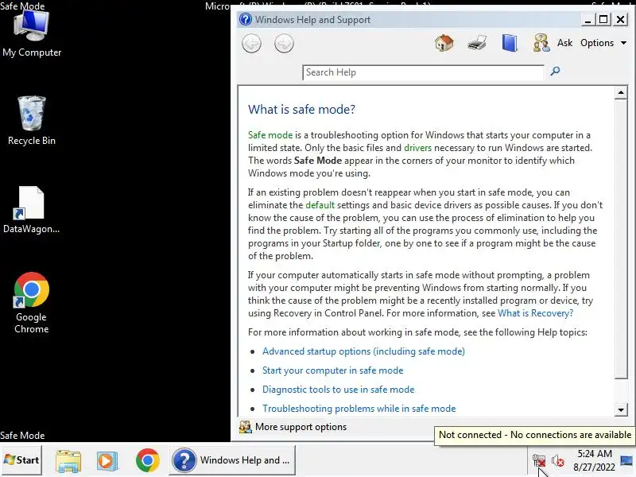Open 'Diagnostic tools to use in safe mode'
Screen dimensions: 636x477
pos(339,390)
